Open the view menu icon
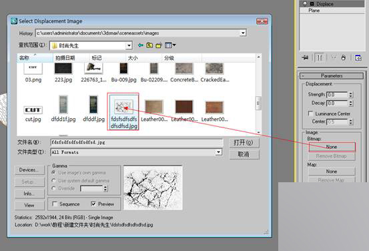369x251 pixels. [170, 45]
